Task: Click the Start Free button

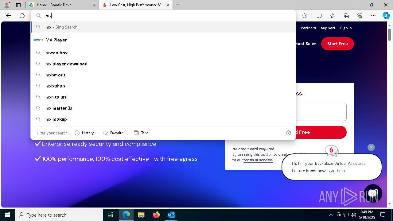Action: point(337,44)
